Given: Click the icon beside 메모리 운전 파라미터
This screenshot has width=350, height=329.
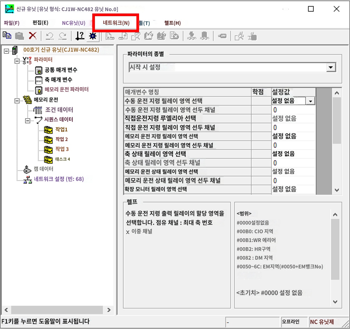Looking at the screenshot, I should click(39, 90).
